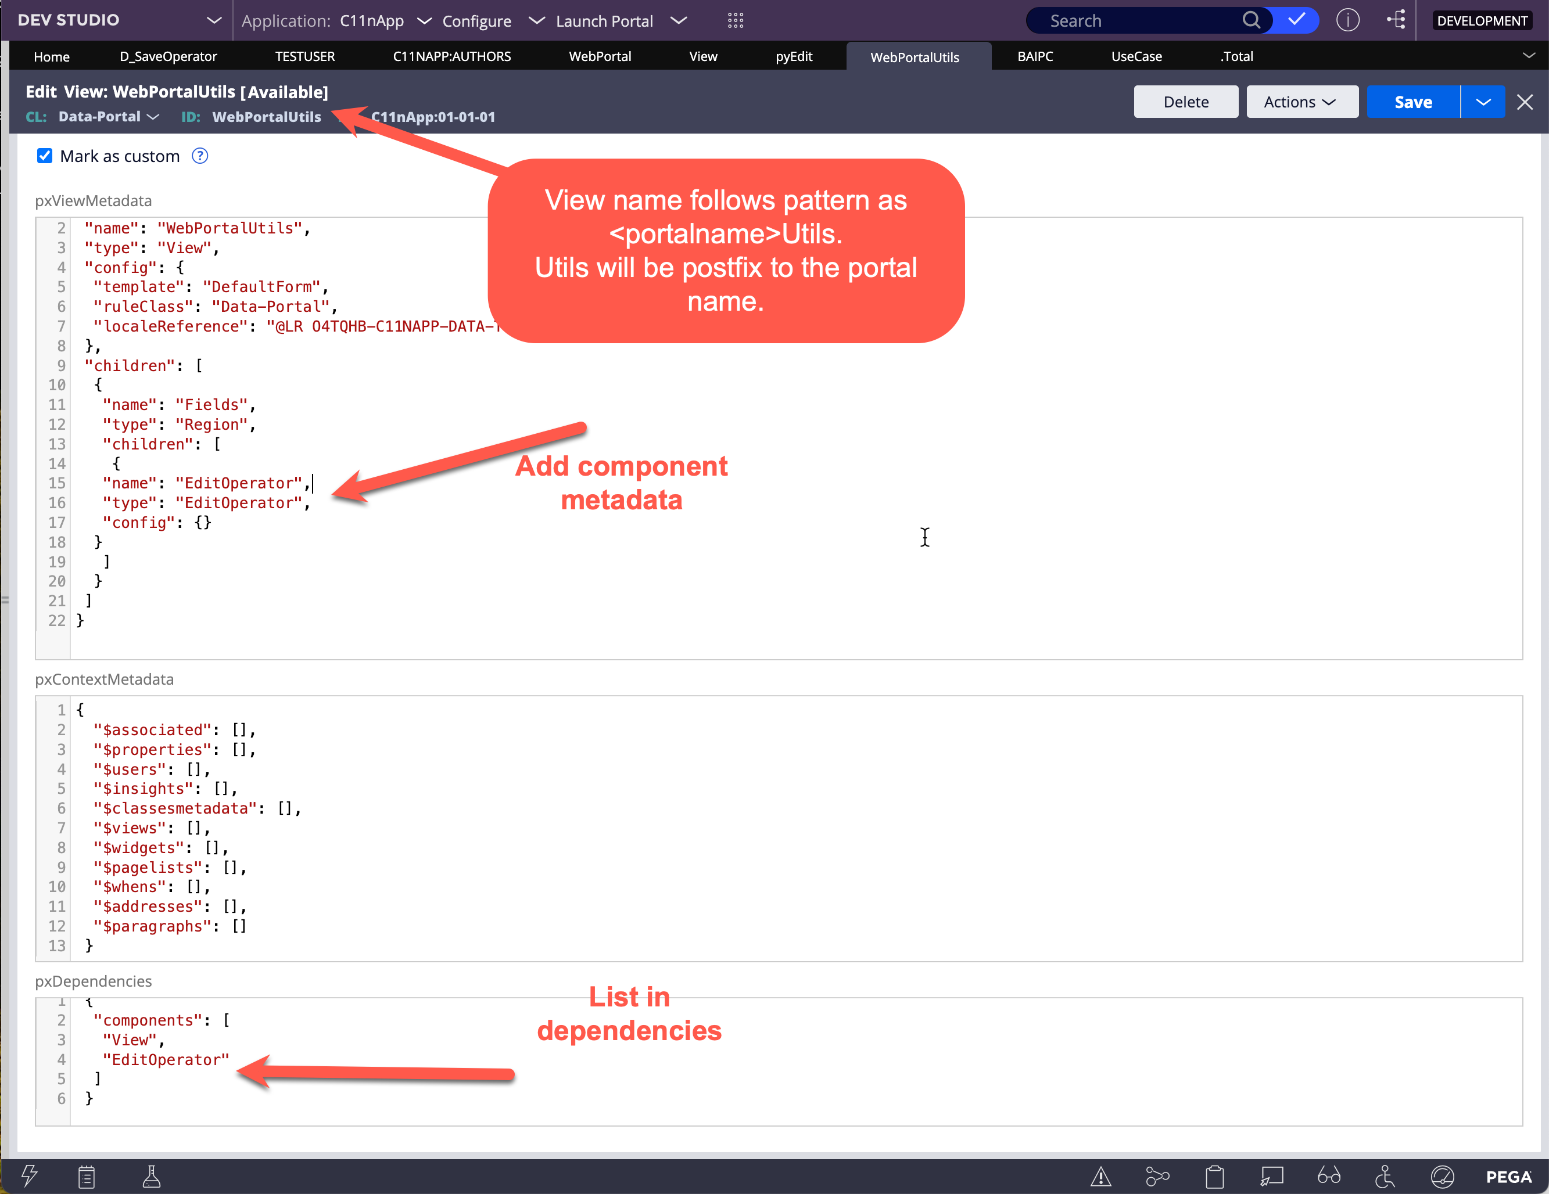The height and width of the screenshot is (1194, 1549).
Task: Open the warning triangle issues icon
Action: point(1100,1177)
